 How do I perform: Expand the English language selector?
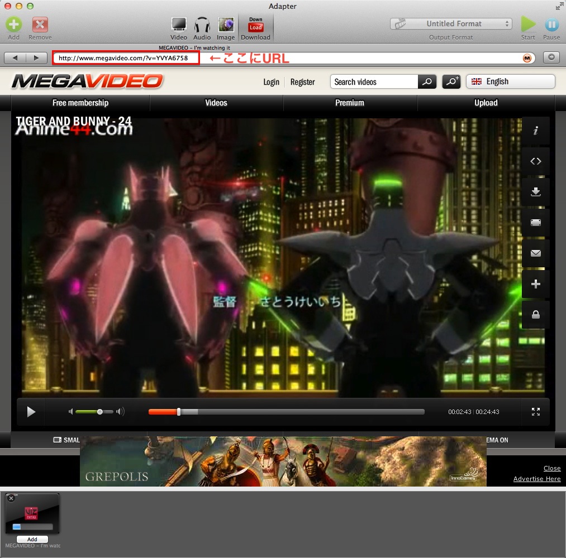coord(510,81)
